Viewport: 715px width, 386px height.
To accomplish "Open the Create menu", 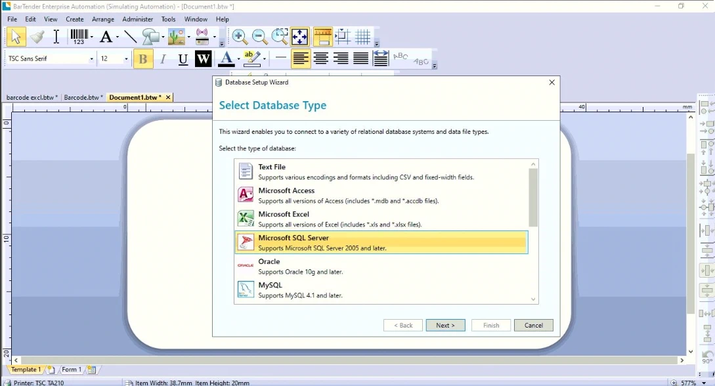I will [74, 19].
